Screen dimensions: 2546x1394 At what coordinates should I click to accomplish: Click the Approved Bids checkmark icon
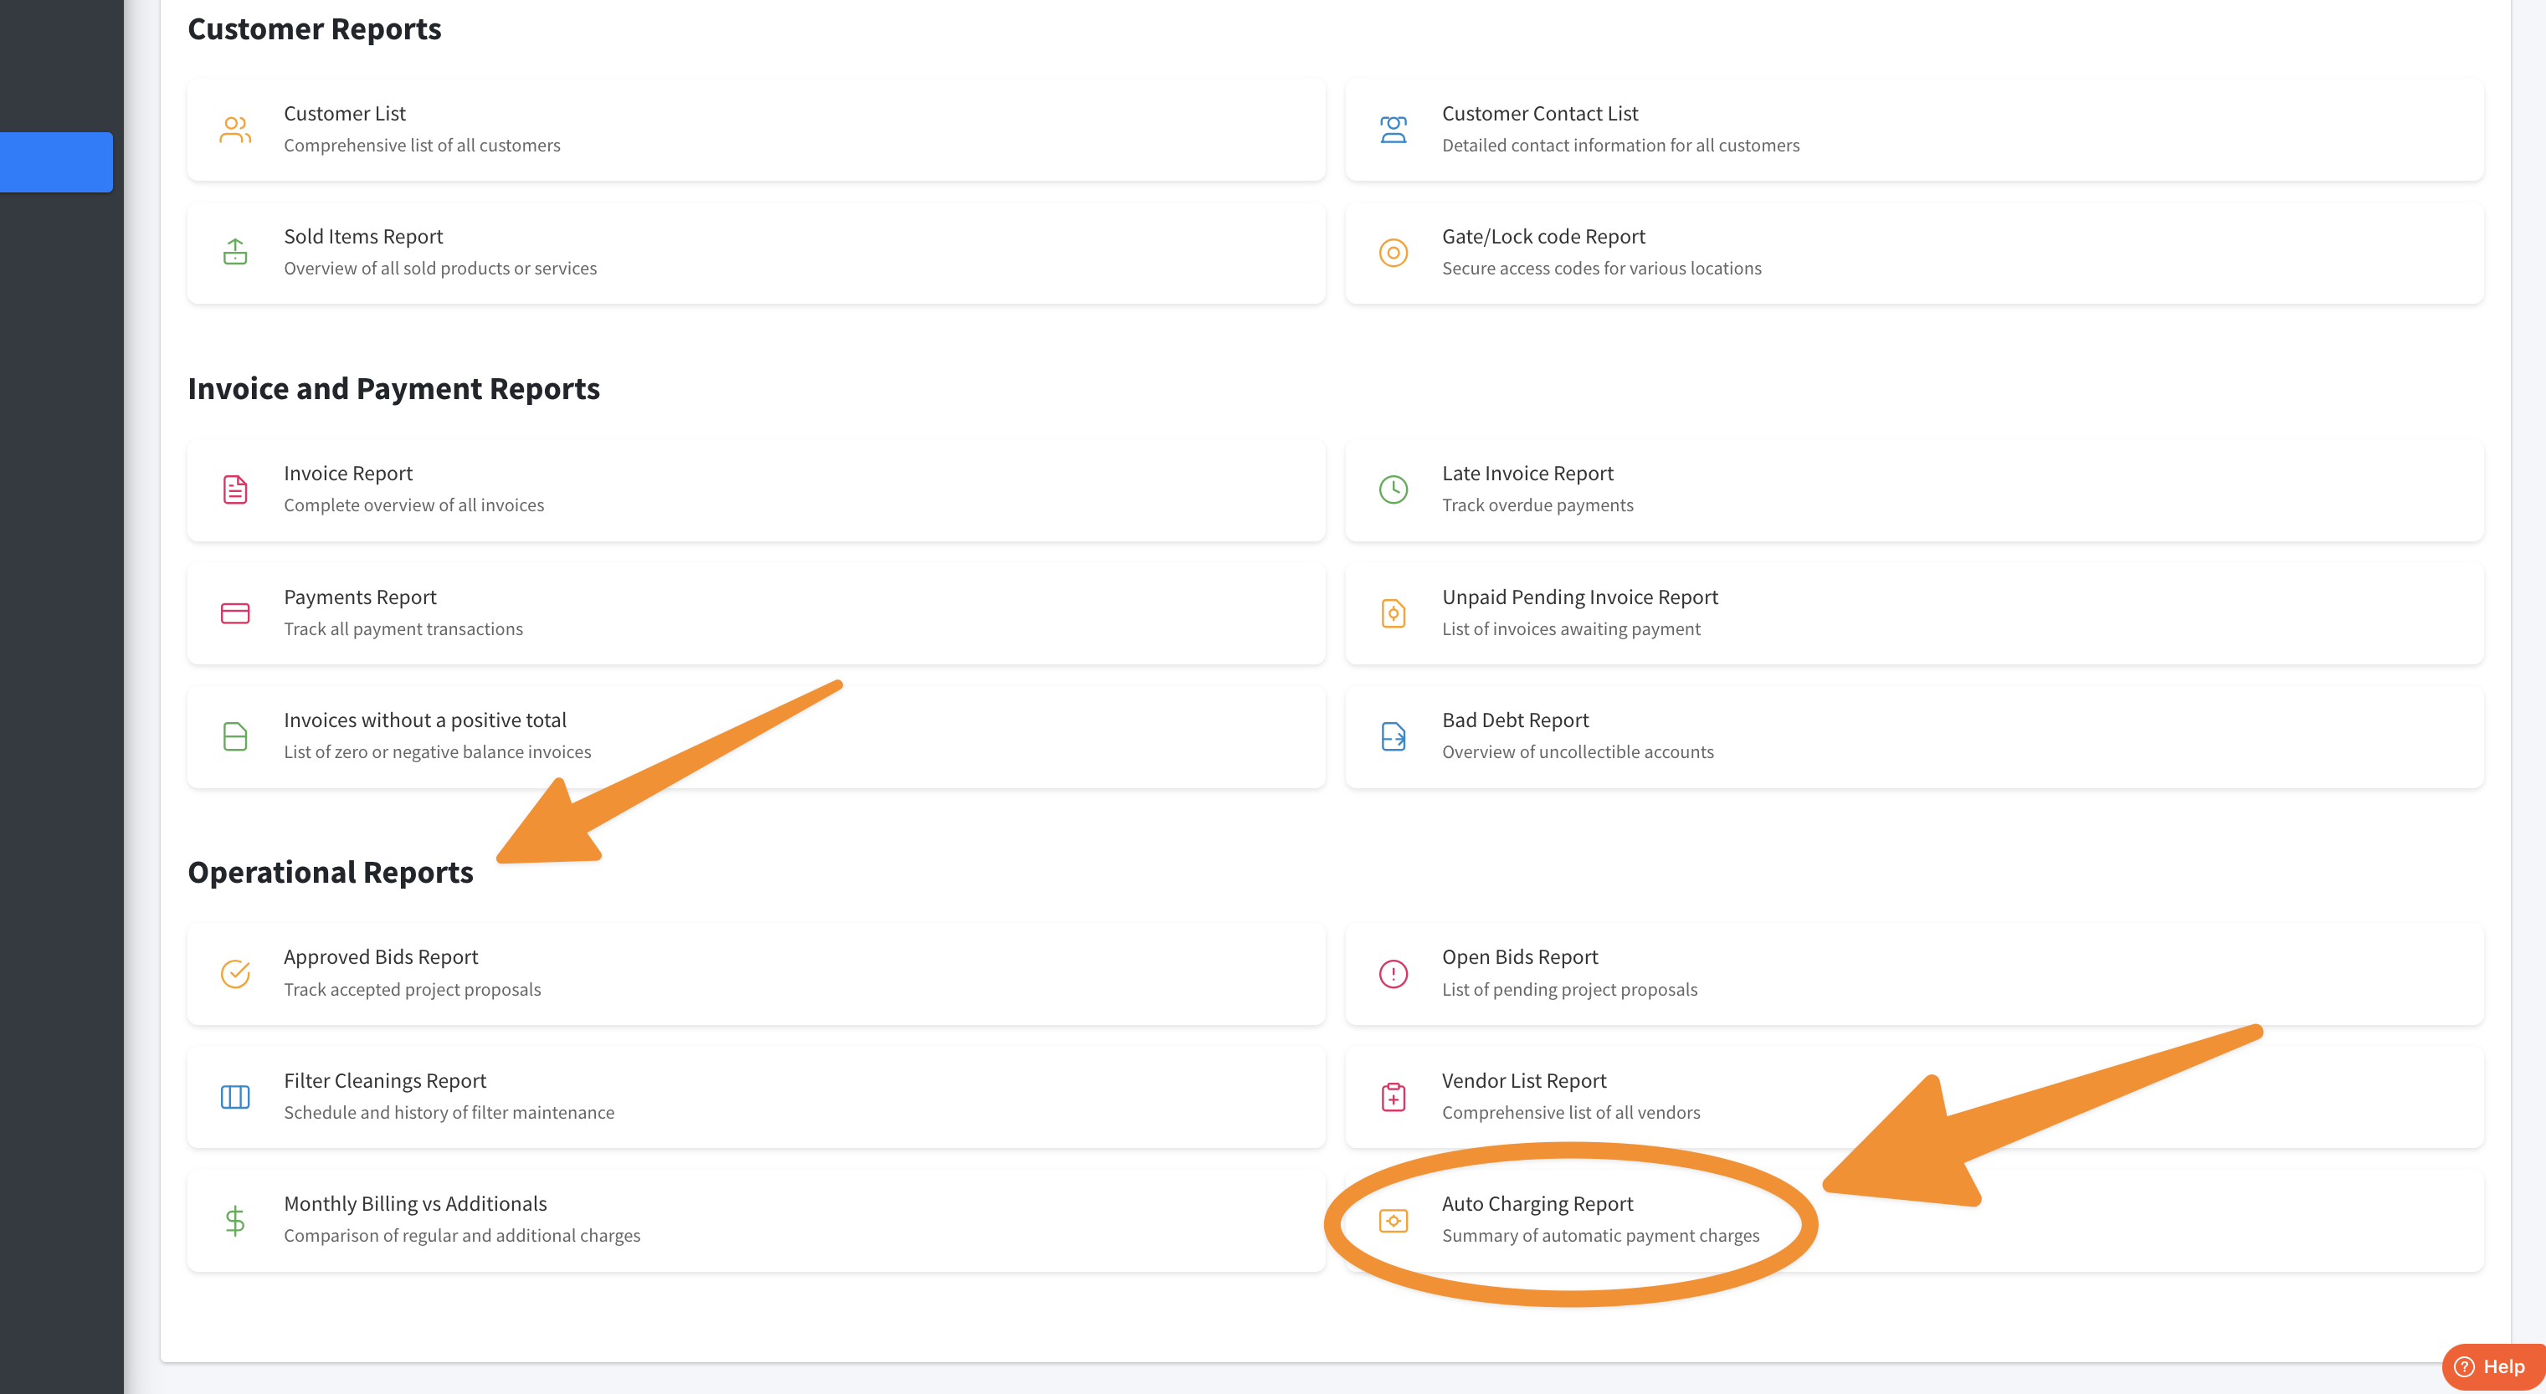click(x=234, y=973)
